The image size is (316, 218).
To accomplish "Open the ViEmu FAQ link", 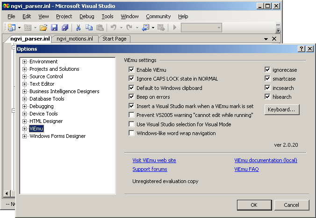I will 246,169.
